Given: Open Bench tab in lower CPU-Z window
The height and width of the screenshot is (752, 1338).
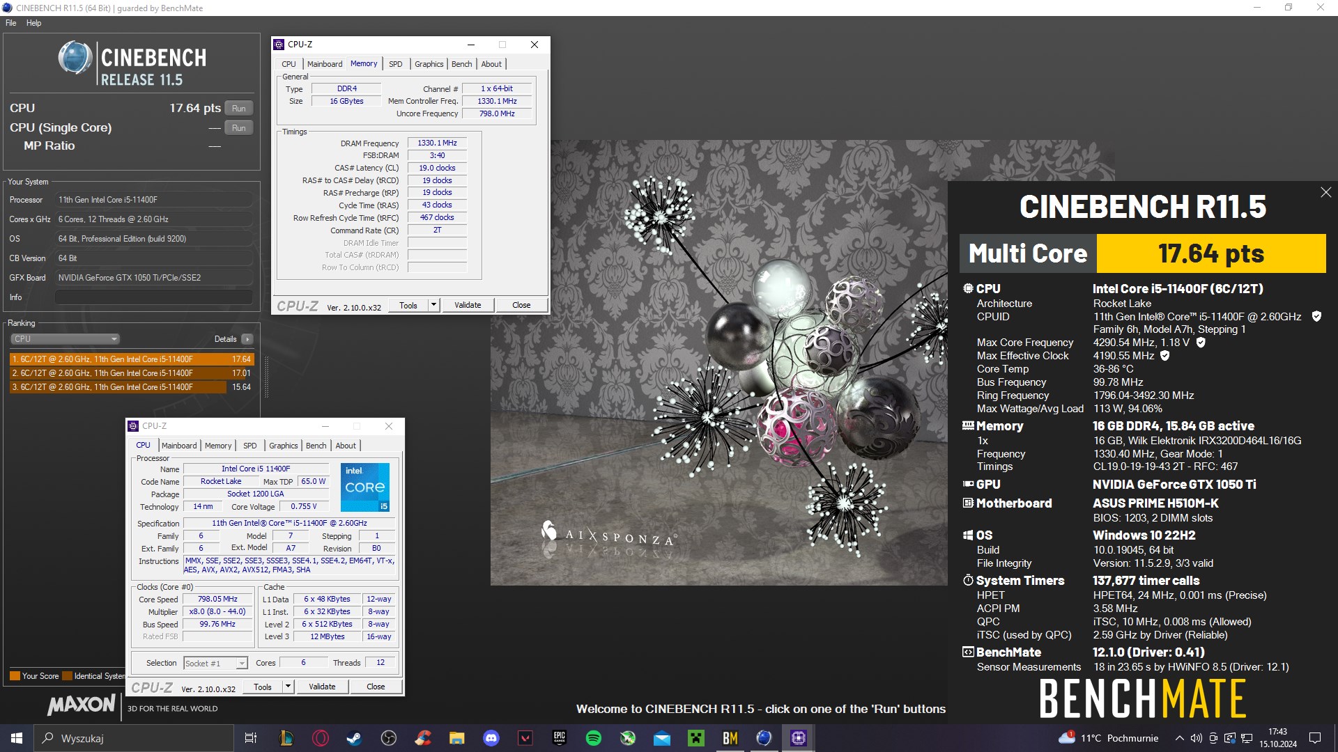Looking at the screenshot, I should click(316, 446).
